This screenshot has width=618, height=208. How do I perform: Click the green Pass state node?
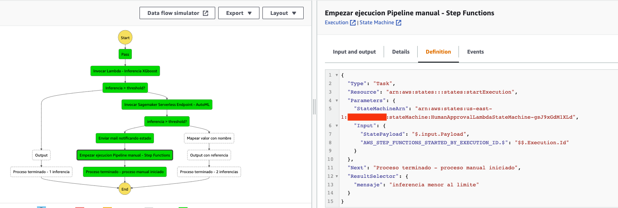(x=125, y=54)
